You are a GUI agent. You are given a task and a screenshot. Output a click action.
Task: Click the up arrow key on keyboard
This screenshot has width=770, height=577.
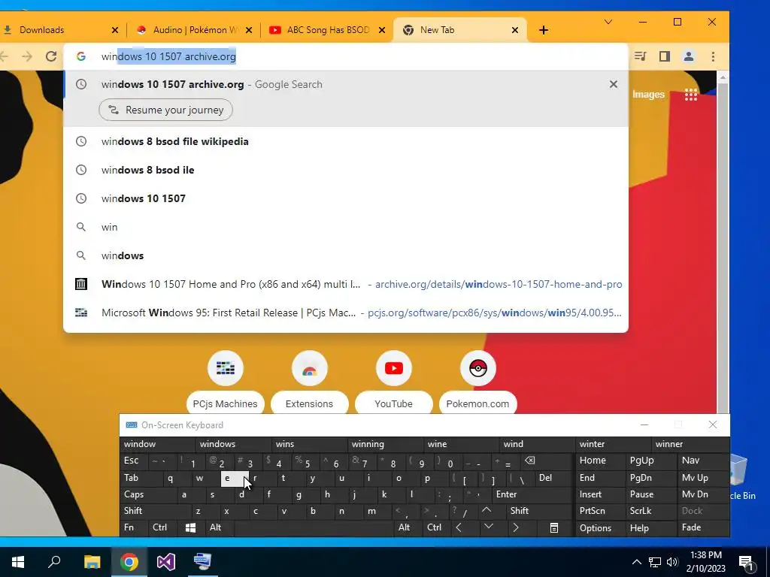click(x=487, y=511)
